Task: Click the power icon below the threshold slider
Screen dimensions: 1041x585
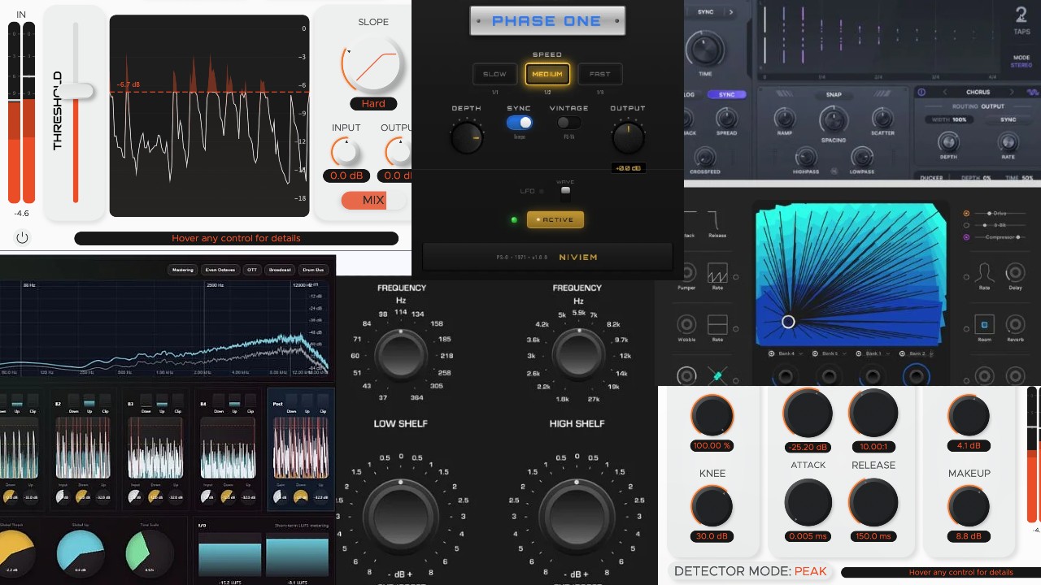Action: coord(22,237)
